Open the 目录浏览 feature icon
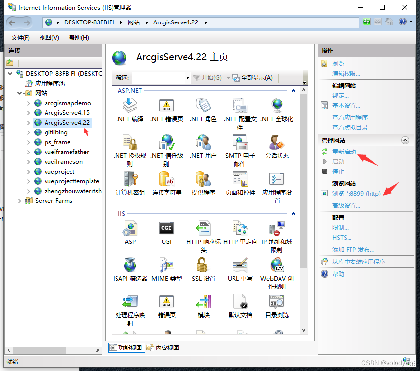Viewport: 420px width, 371px height. 277,302
